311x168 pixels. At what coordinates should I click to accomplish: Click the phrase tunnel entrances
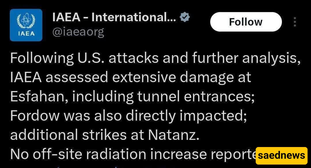(x=196, y=96)
